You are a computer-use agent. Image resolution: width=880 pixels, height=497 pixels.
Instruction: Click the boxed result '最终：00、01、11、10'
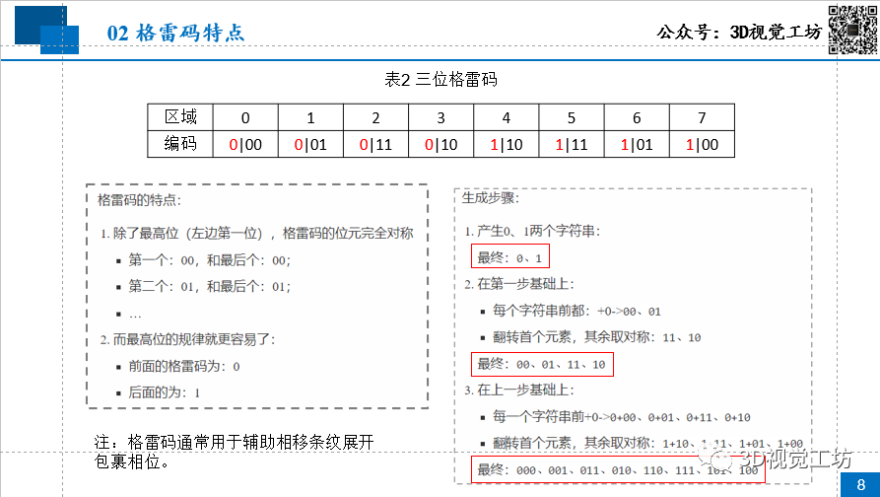point(542,365)
